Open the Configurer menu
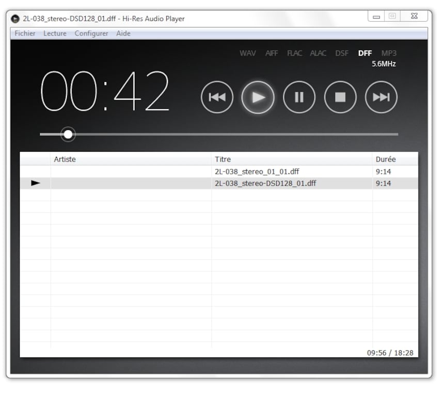Screen dimensions: 444x393 (x=91, y=34)
